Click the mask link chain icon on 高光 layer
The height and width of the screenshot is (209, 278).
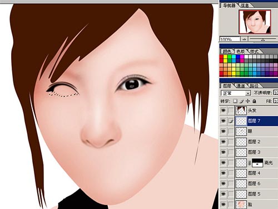coord(250,163)
